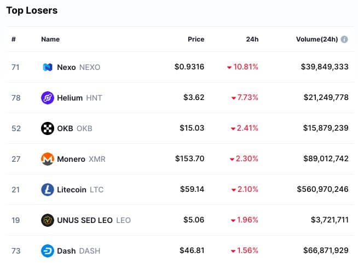Sort by the 24h change column
The height and width of the screenshot is (264, 358).
pyautogui.click(x=252, y=39)
